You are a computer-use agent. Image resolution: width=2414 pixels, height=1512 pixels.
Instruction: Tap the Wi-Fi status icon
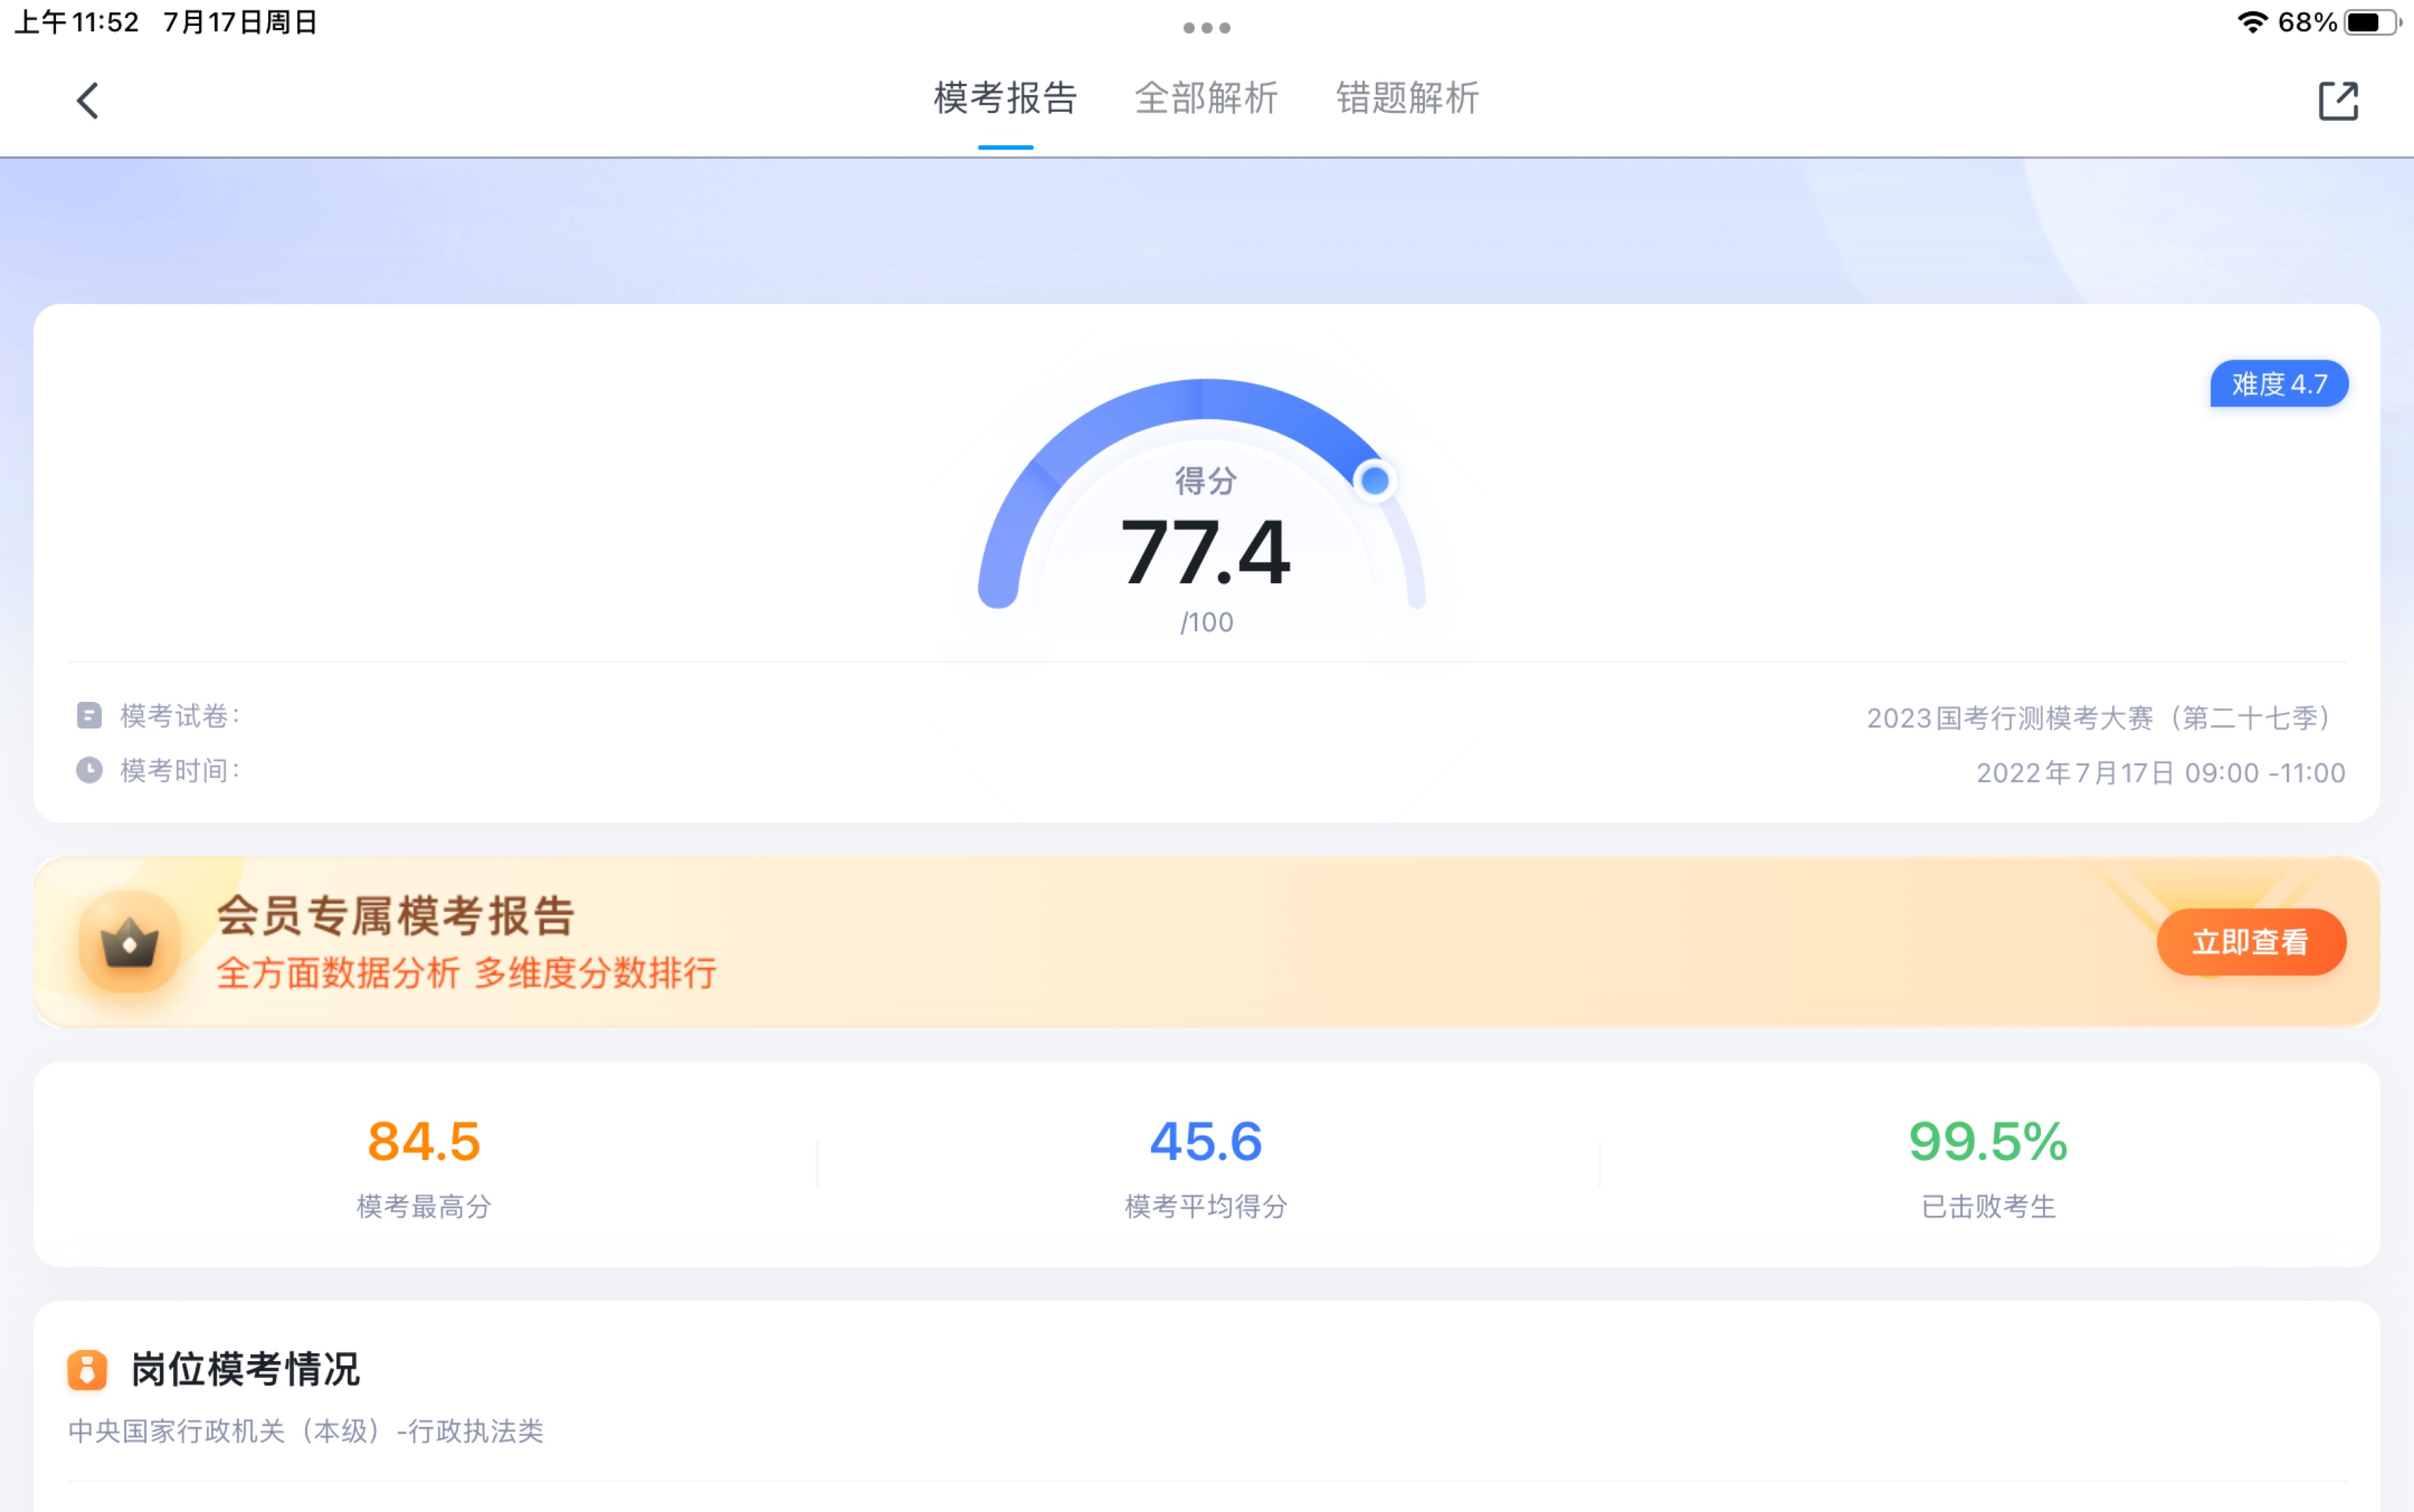[x=2252, y=22]
